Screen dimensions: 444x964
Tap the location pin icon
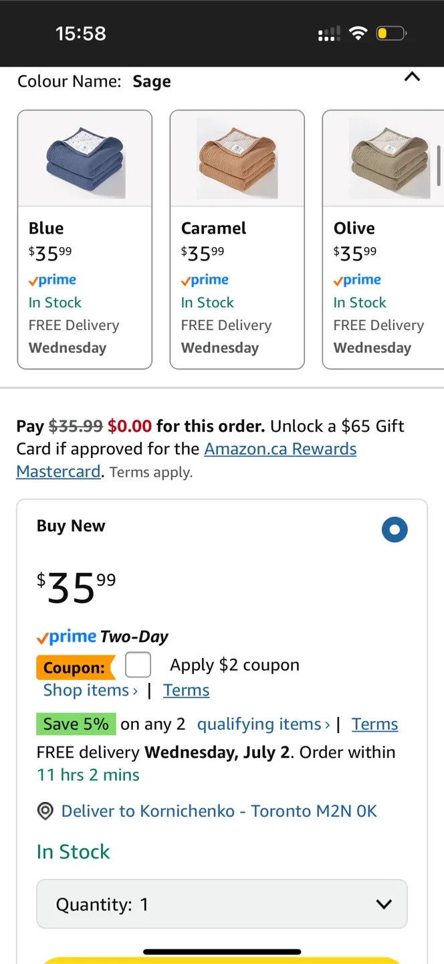coord(45,811)
